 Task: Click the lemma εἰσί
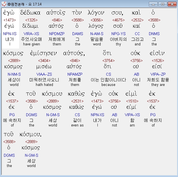pos(157,67)
